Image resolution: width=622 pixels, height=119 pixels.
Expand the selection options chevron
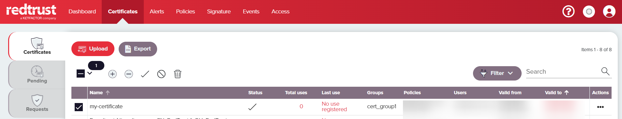(x=90, y=73)
